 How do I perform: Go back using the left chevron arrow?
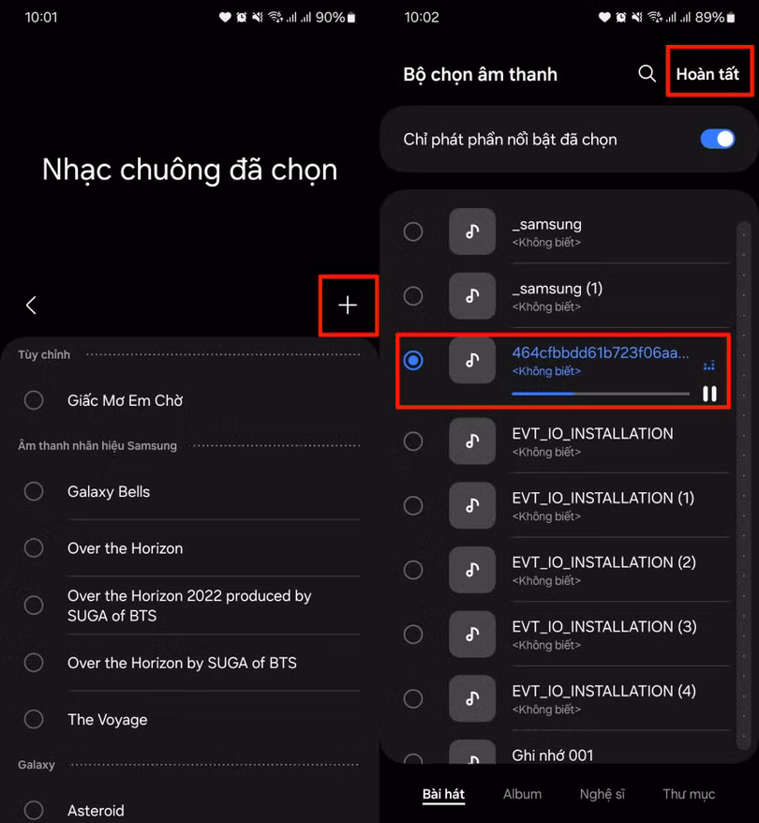pyautogui.click(x=31, y=305)
